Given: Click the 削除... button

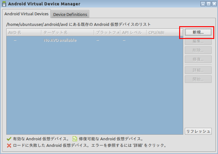Looking at the screenshot, I should coord(198,50).
